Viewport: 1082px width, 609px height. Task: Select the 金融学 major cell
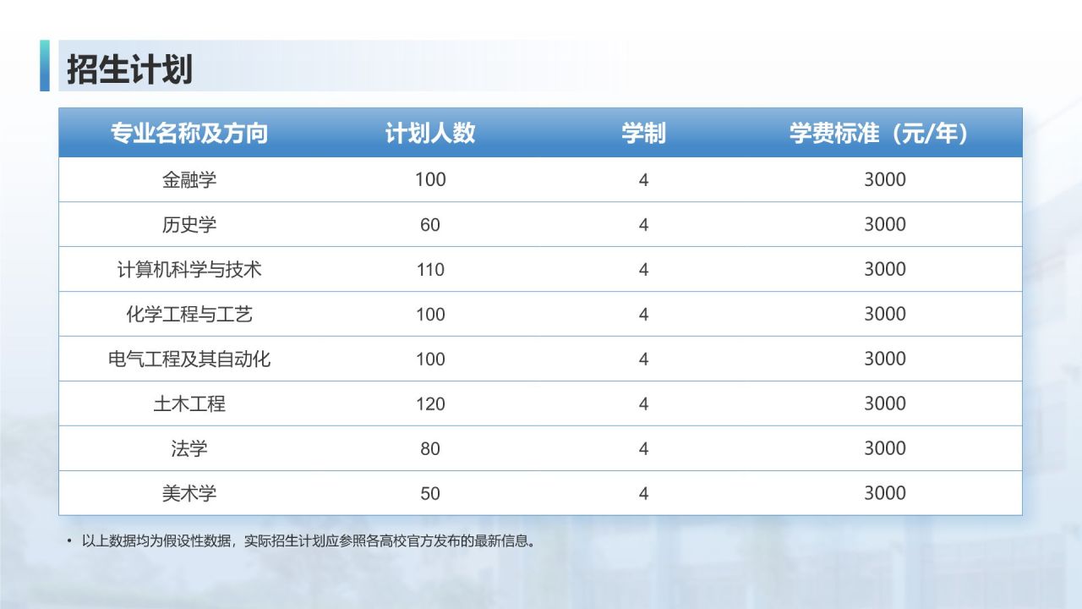click(189, 180)
